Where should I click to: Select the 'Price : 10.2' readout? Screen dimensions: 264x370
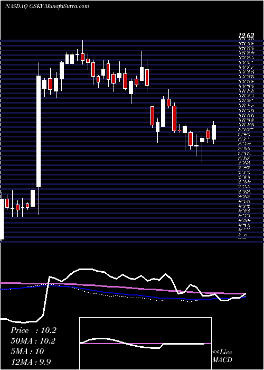[33, 330]
